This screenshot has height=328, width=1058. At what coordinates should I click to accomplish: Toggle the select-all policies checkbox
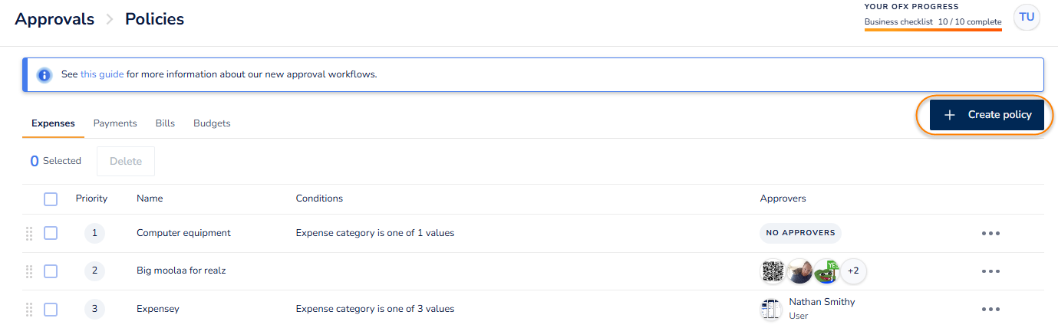click(x=51, y=199)
